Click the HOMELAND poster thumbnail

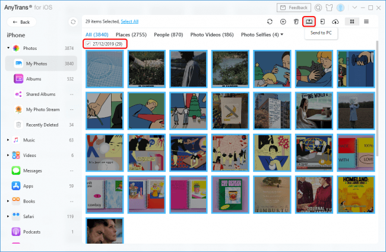point(356,193)
